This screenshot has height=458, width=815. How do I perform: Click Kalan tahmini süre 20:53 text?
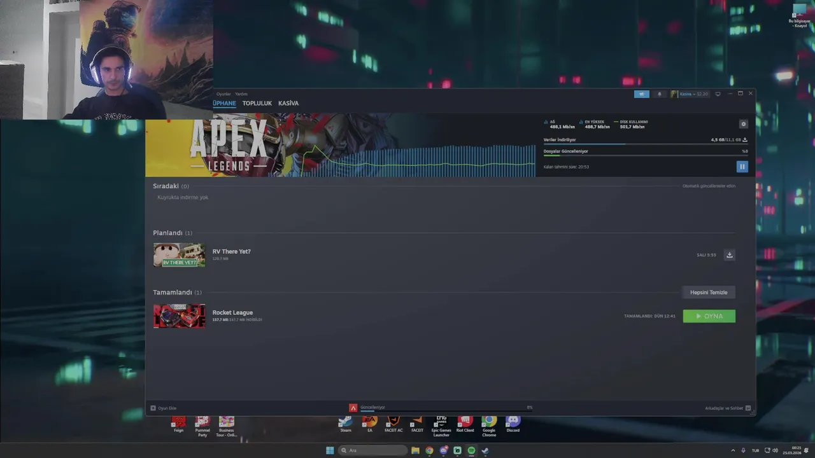[x=566, y=167]
